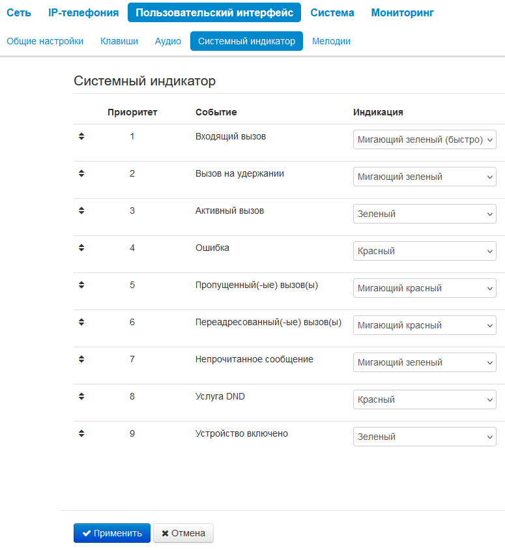Image resolution: width=505 pixels, height=550 pixels.
Task: Click the sort arrows for Переадресованный(-ые) вызов(ы)
Action: pyautogui.click(x=81, y=323)
